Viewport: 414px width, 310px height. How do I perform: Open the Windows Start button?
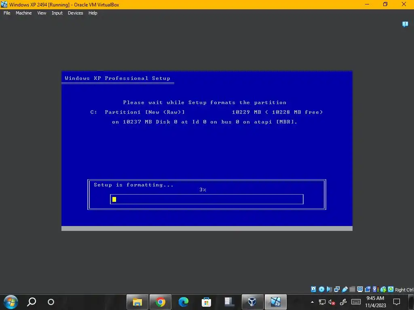pos(11,302)
